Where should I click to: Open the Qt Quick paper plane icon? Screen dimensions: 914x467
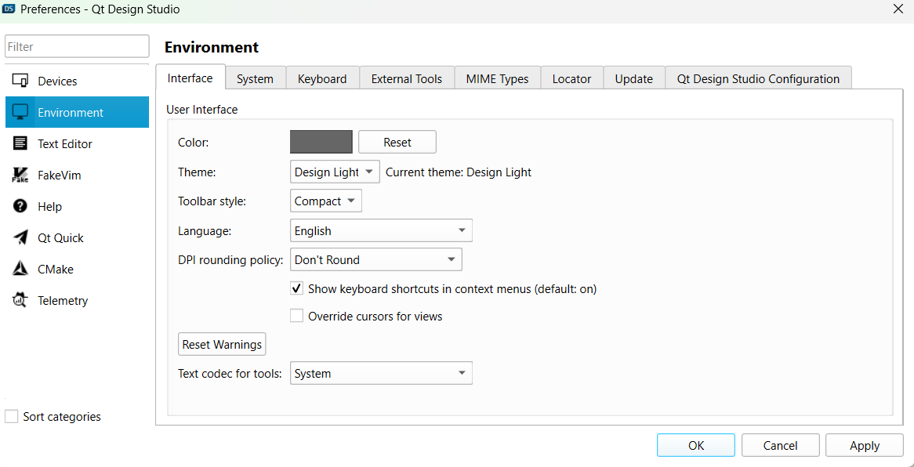coord(20,238)
